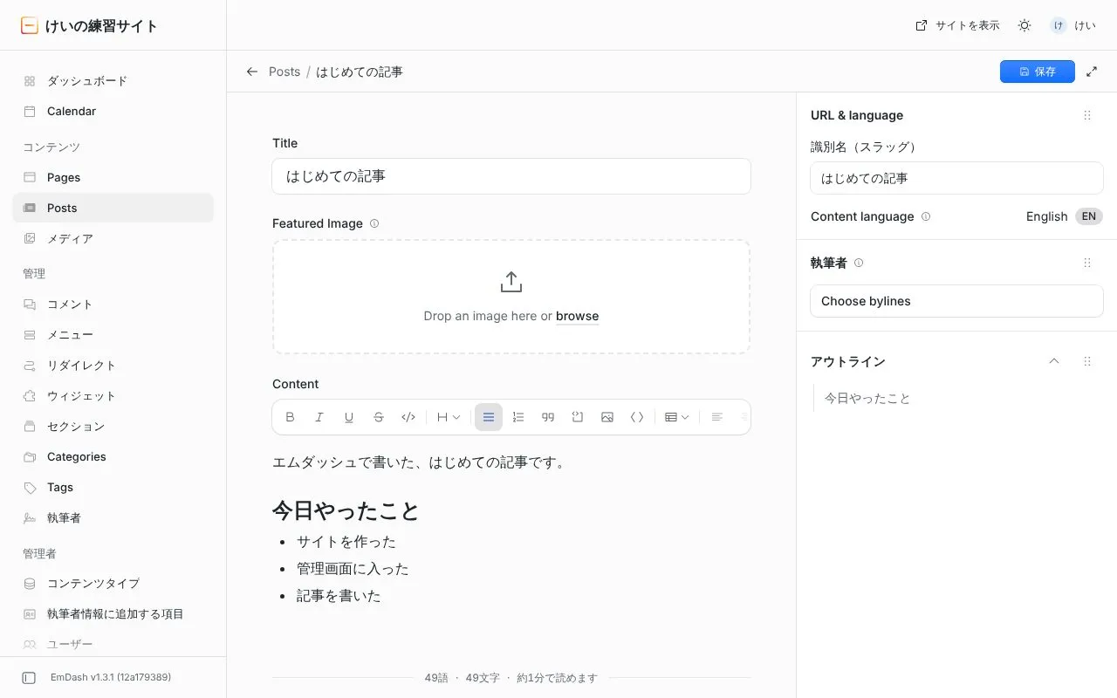Open the けい user menu
This screenshot has height=698, width=1117.
[1073, 25]
